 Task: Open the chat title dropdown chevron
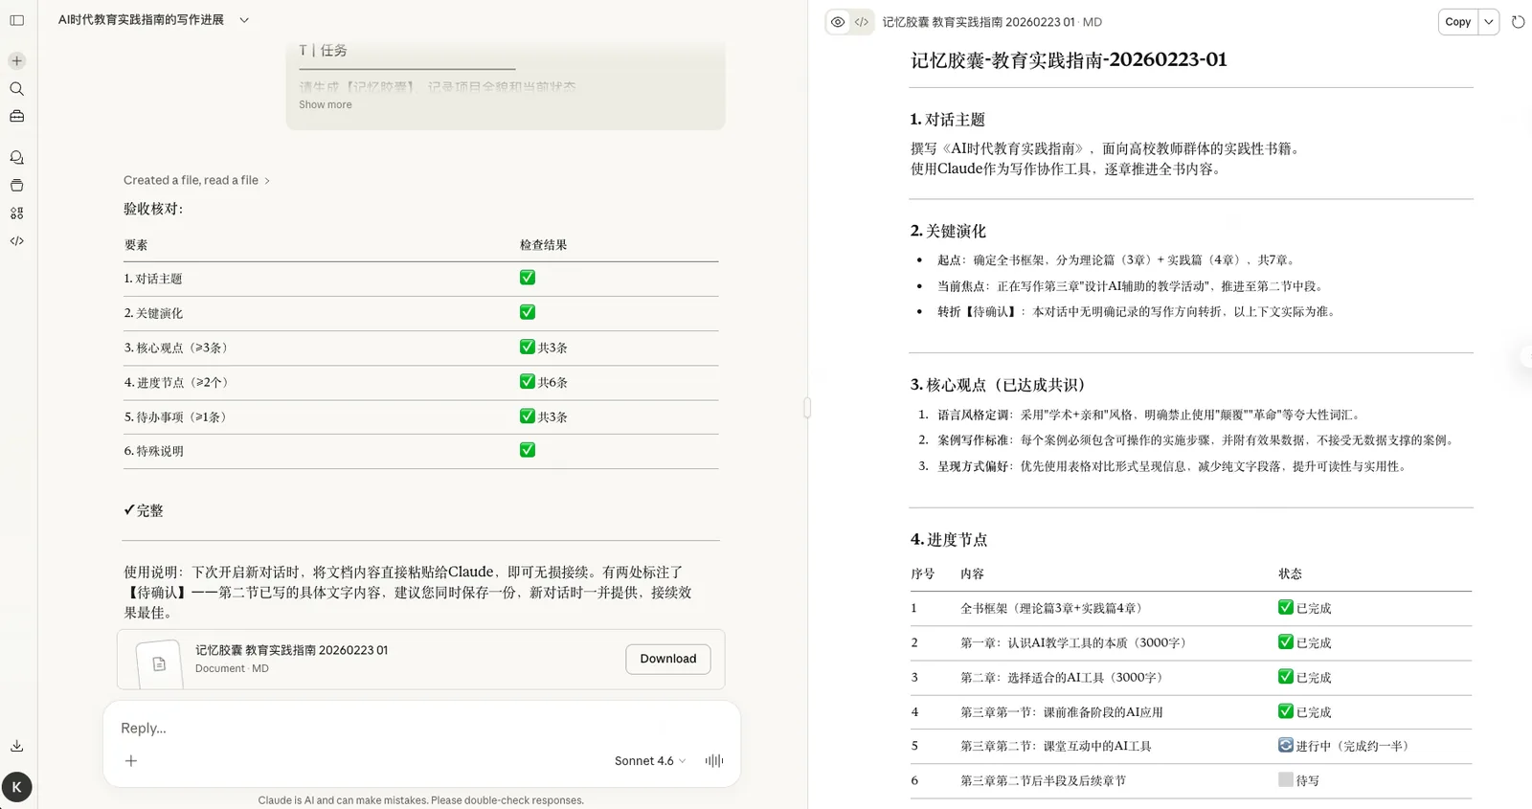[244, 20]
